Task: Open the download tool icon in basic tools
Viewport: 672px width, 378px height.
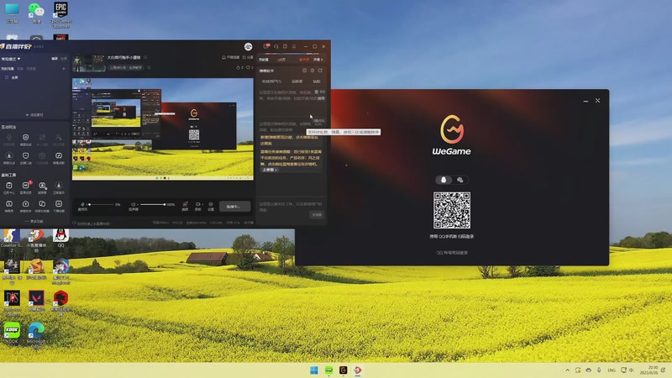Action: [x=59, y=187]
